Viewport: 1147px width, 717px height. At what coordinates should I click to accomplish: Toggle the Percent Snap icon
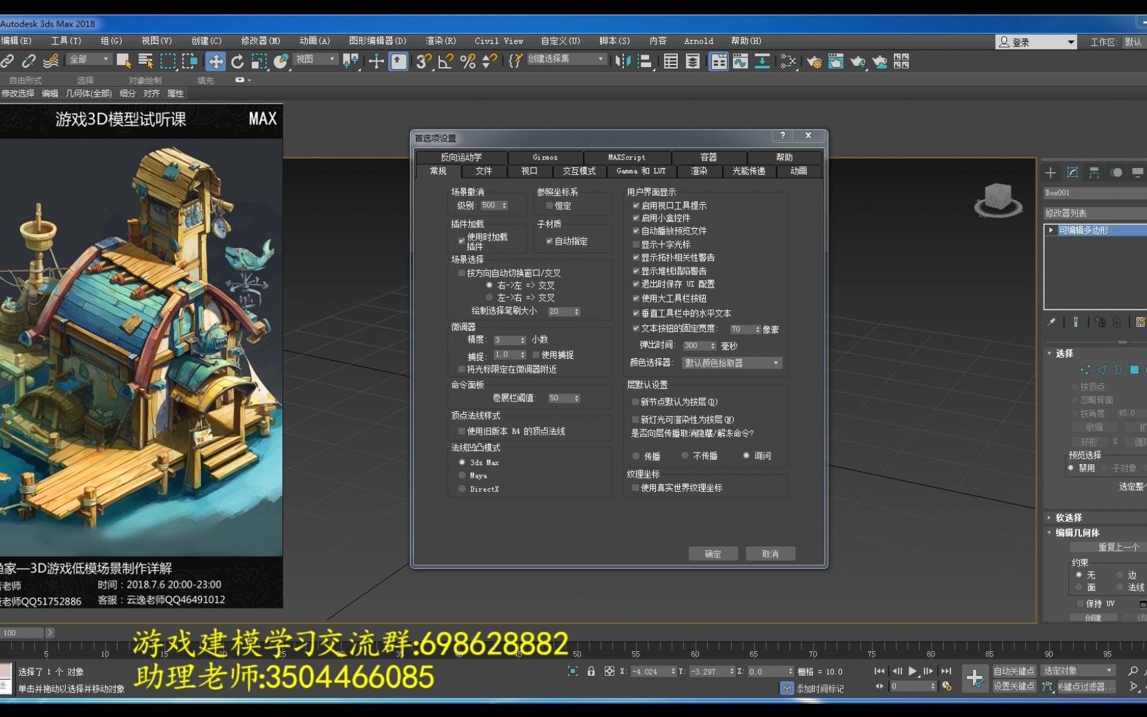tap(468, 62)
